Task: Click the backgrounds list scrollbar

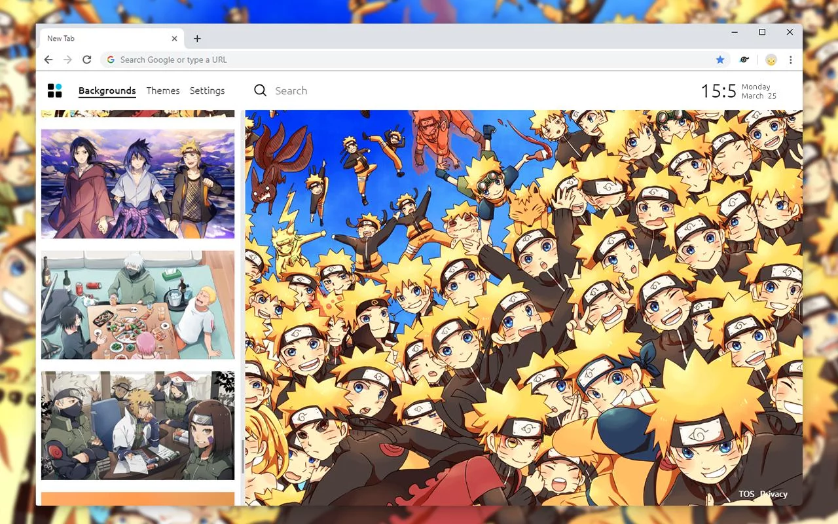Action: 242,457
